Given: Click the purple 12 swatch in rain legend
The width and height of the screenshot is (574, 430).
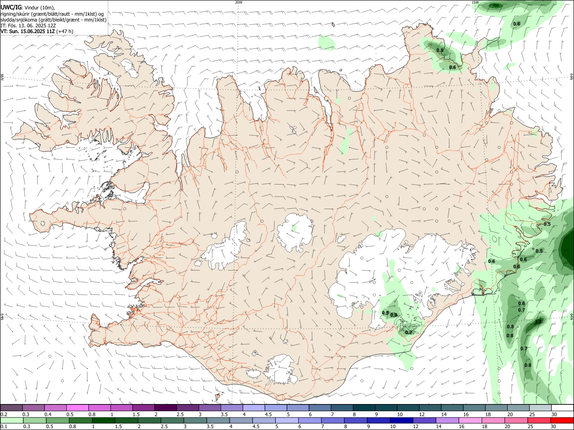Looking at the screenshot, I should point(424,421).
